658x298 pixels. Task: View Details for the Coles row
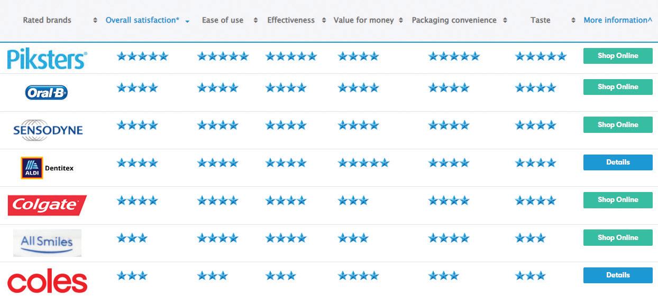(618, 275)
